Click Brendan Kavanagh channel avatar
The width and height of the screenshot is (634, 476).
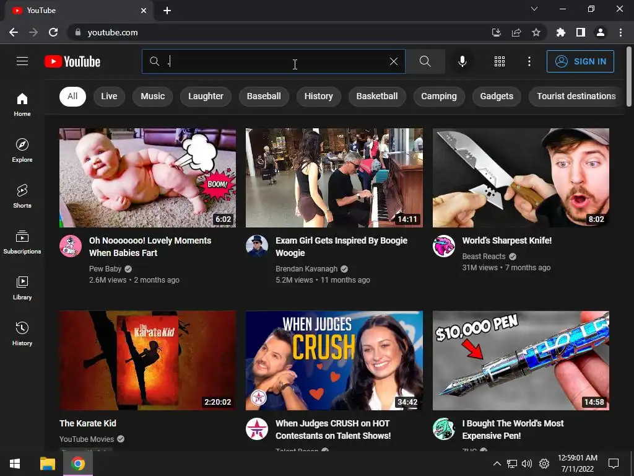click(x=257, y=246)
